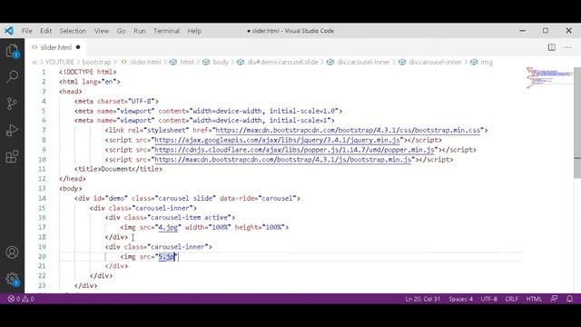Click html lang="en" on line 2
The image size is (581, 327).
[90, 82]
